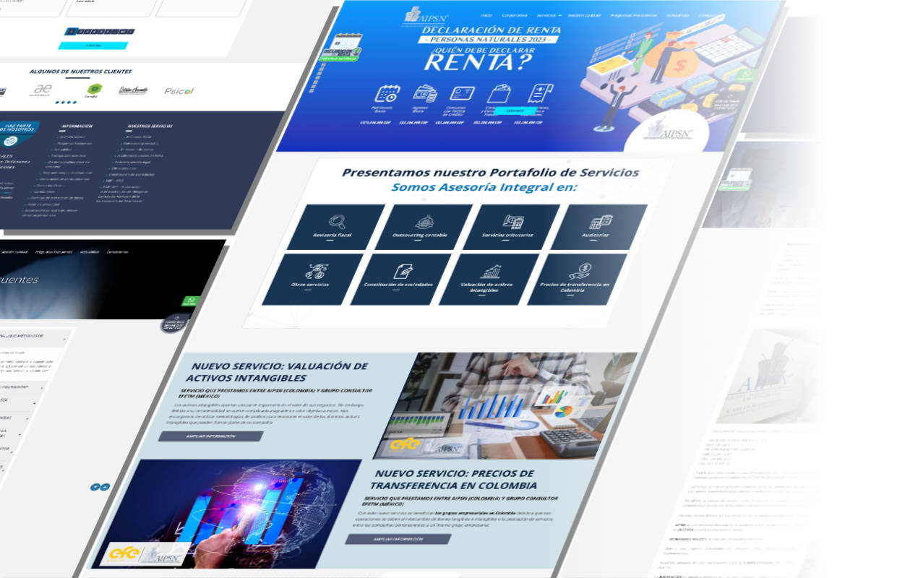The height and width of the screenshot is (578, 918).
Task: Click the cyan Leer más button in banner
Action: point(515,110)
